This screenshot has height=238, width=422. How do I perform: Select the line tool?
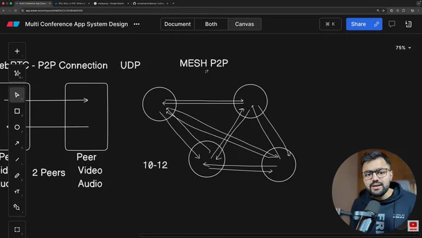(x=17, y=159)
